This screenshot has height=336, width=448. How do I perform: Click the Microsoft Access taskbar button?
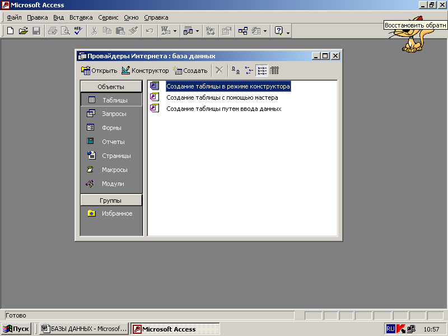[x=175, y=329]
